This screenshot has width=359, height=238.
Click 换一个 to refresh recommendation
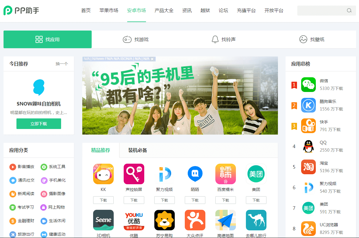tap(62, 64)
